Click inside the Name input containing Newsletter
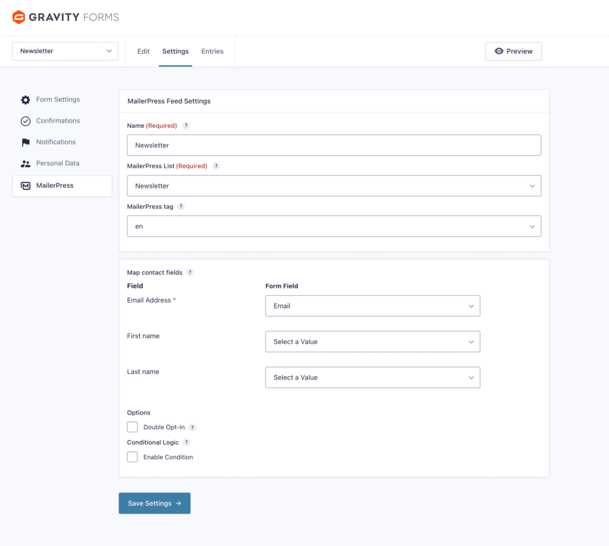This screenshot has width=609, height=546. 333,145
